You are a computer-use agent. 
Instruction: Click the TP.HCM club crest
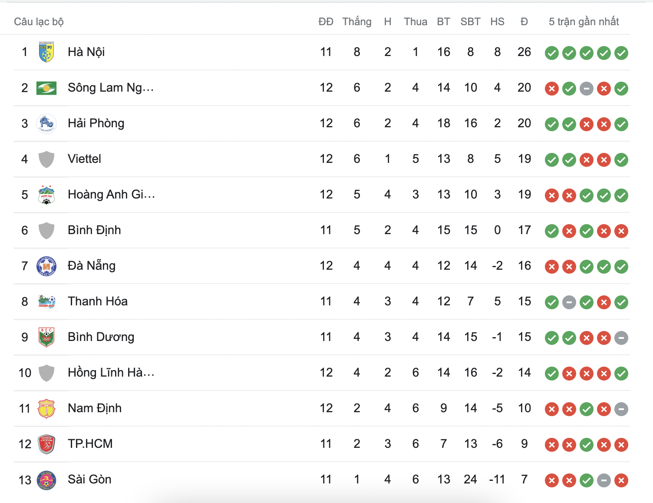click(x=46, y=444)
